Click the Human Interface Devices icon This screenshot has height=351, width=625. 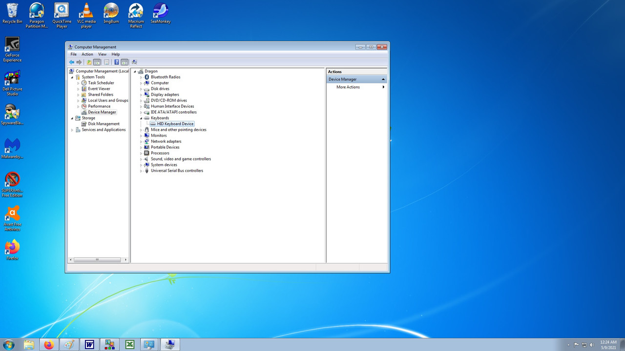(x=146, y=106)
